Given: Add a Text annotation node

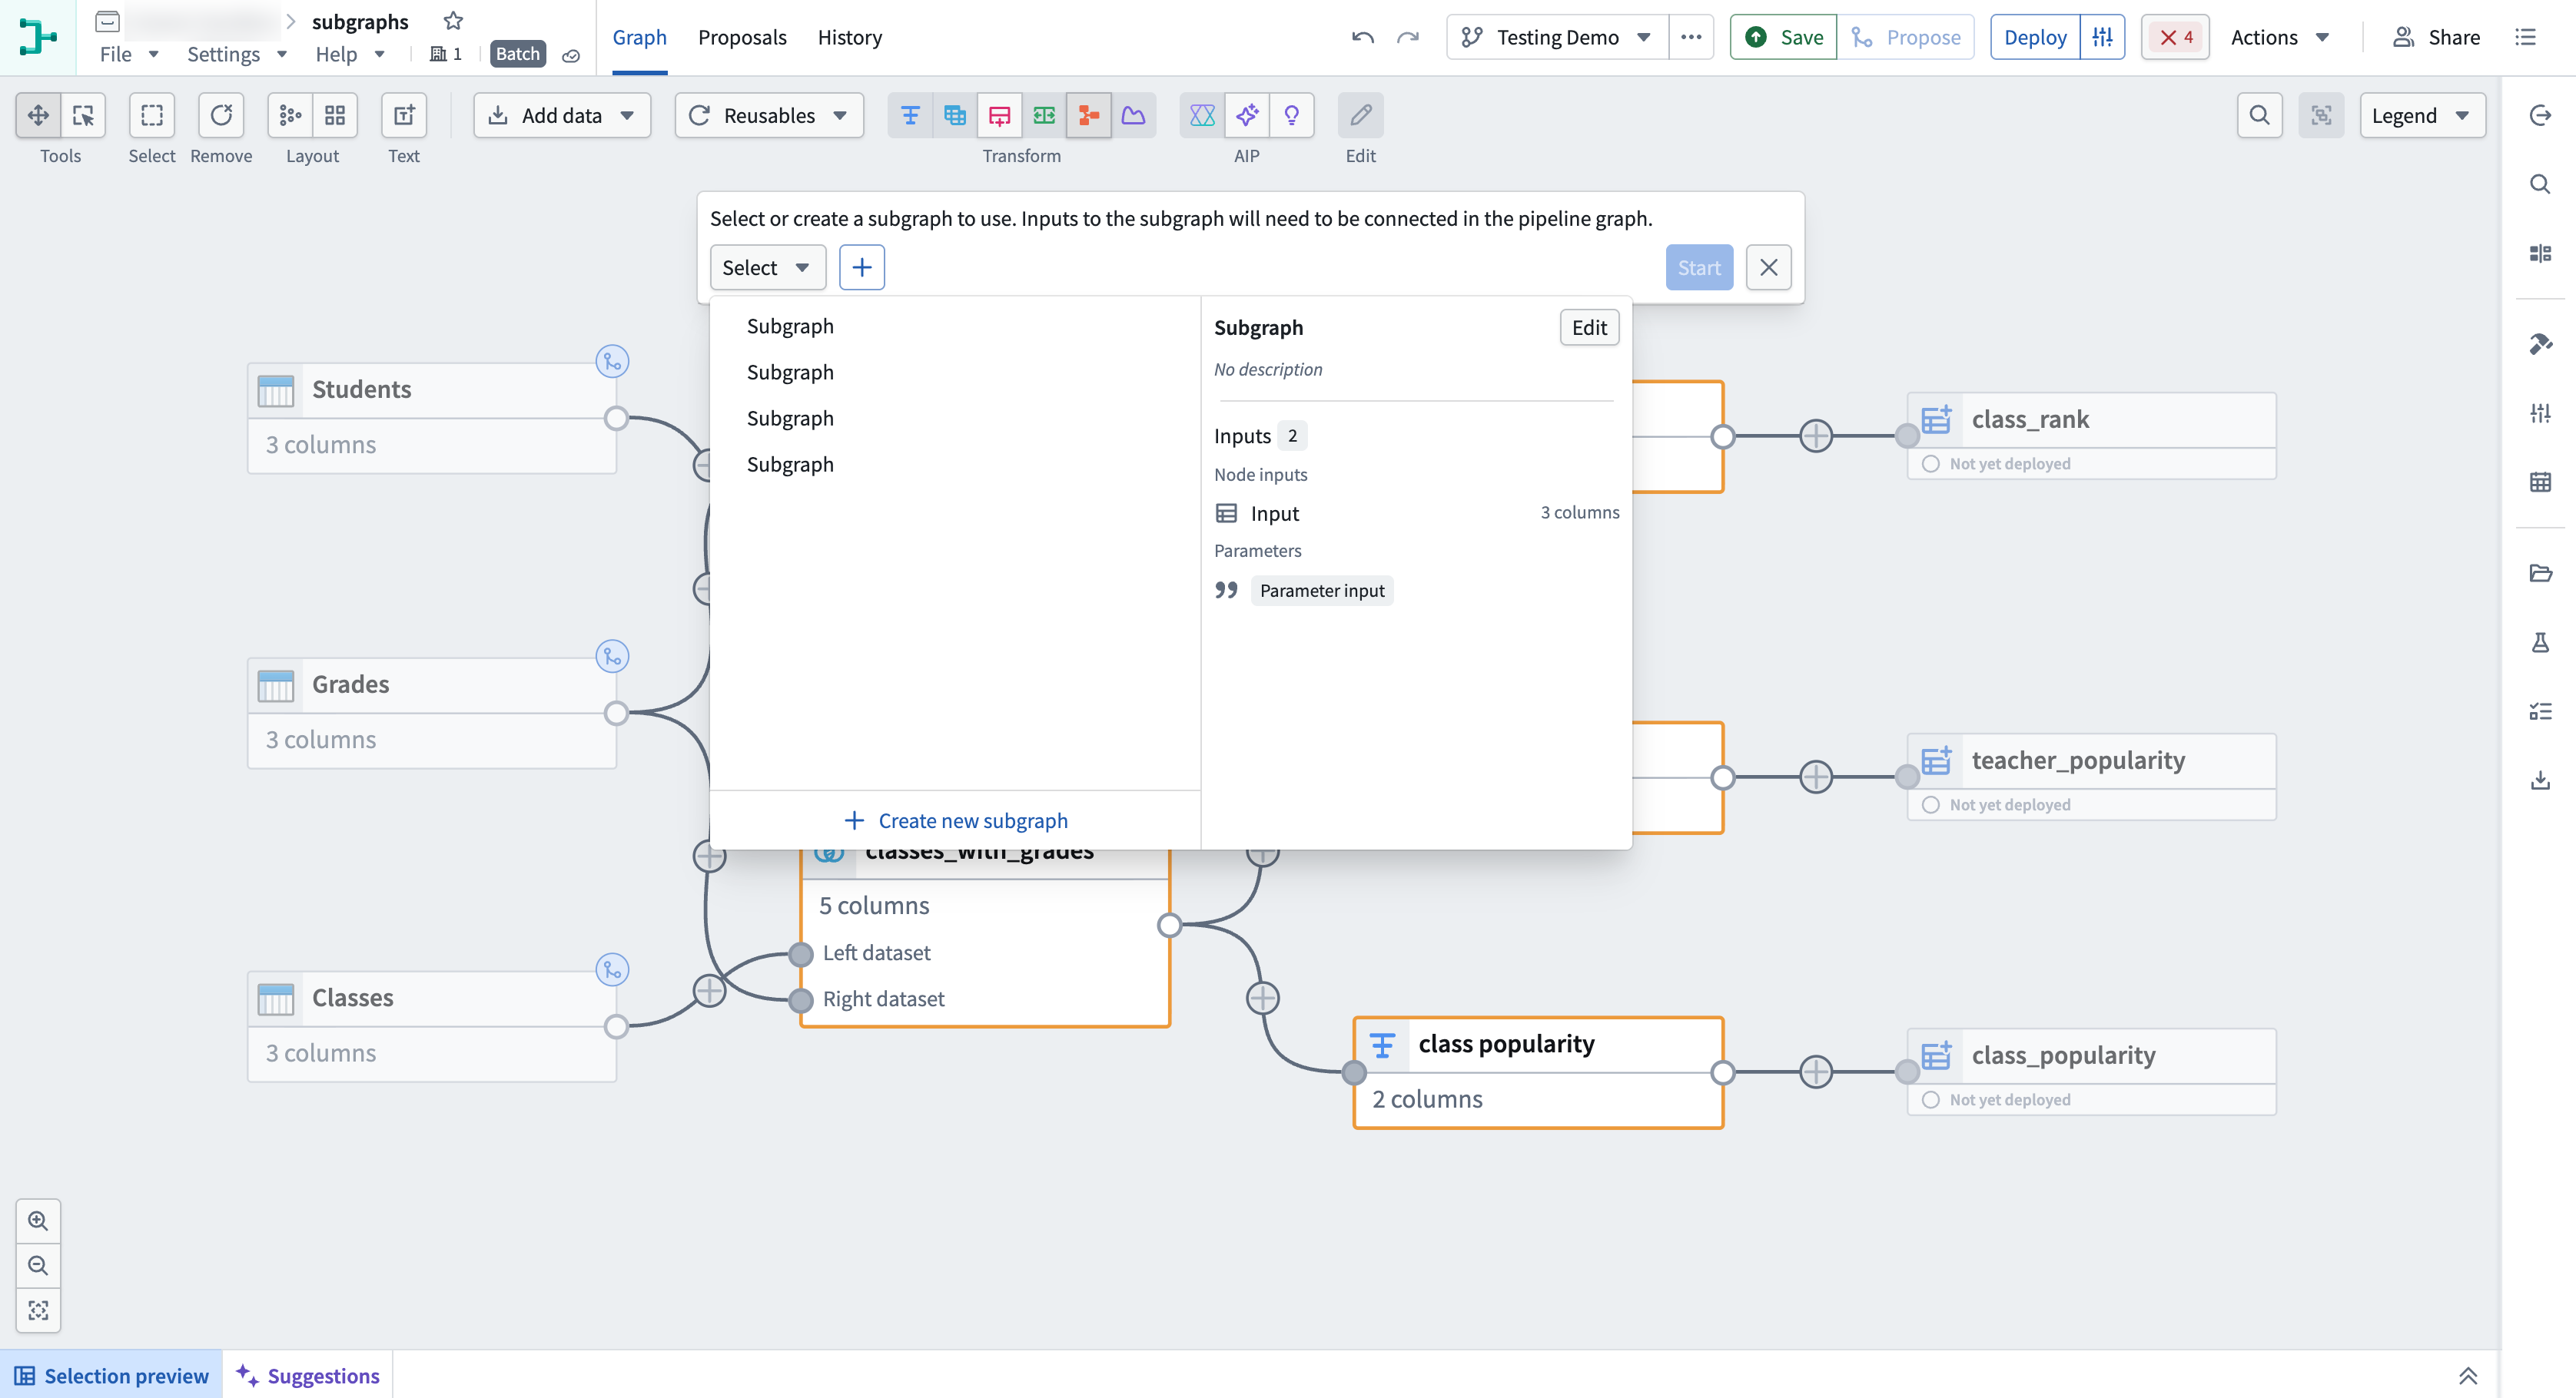Looking at the screenshot, I should 404,115.
